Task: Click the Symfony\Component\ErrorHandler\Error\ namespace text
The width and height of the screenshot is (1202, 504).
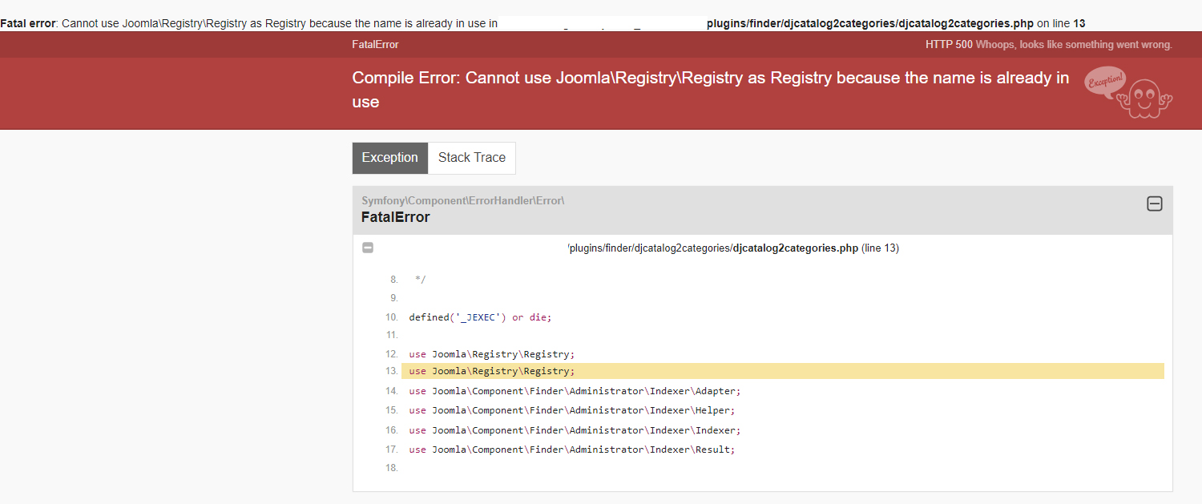Action: 463,200
